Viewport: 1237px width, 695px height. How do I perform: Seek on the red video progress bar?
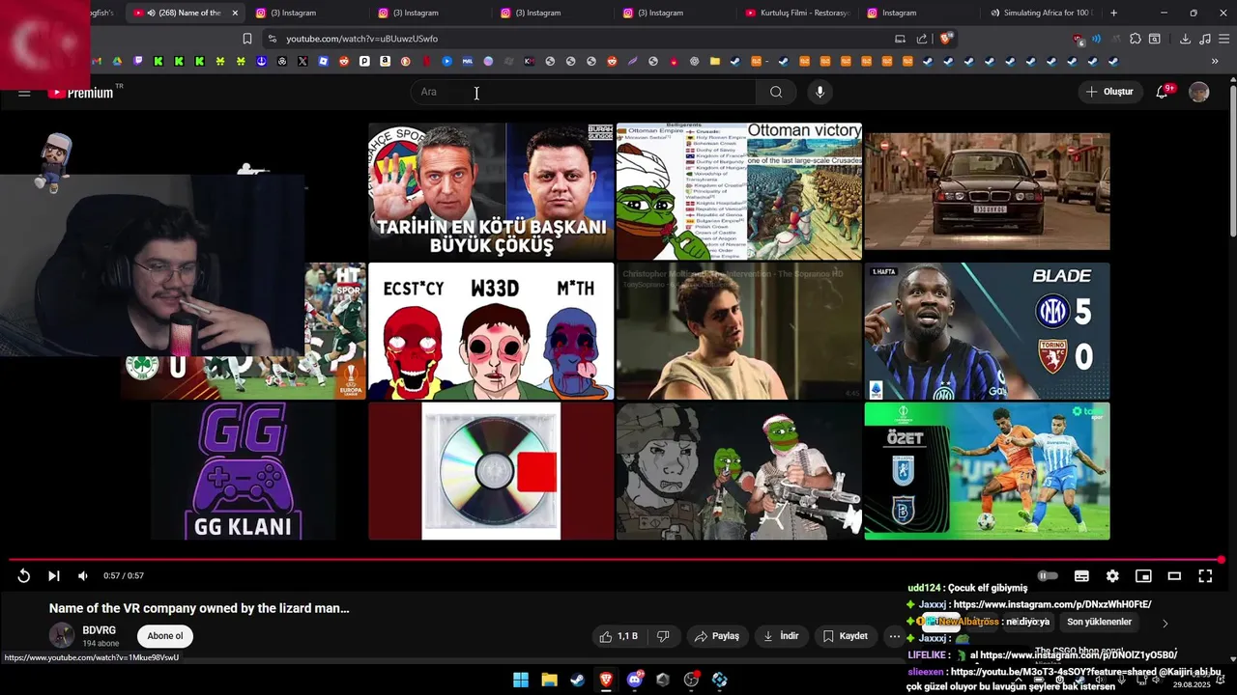click(x=615, y=560)
